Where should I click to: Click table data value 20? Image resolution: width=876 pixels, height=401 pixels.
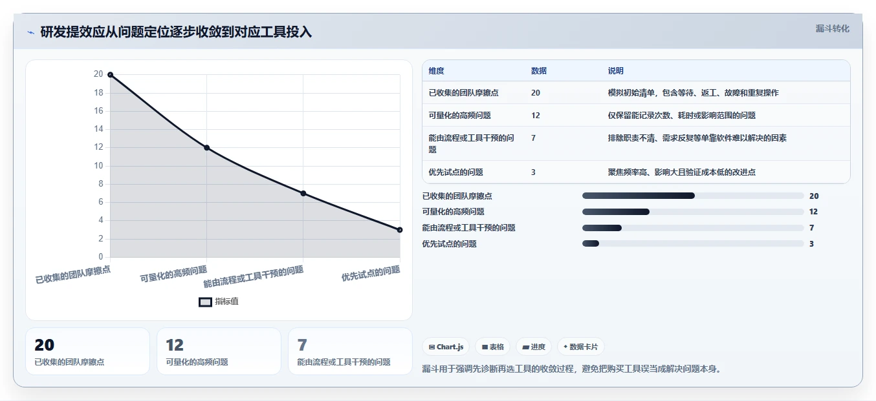536,93
